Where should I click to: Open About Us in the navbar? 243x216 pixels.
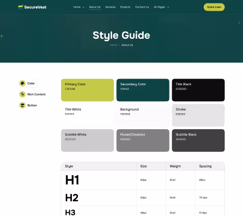click(95, 7)
